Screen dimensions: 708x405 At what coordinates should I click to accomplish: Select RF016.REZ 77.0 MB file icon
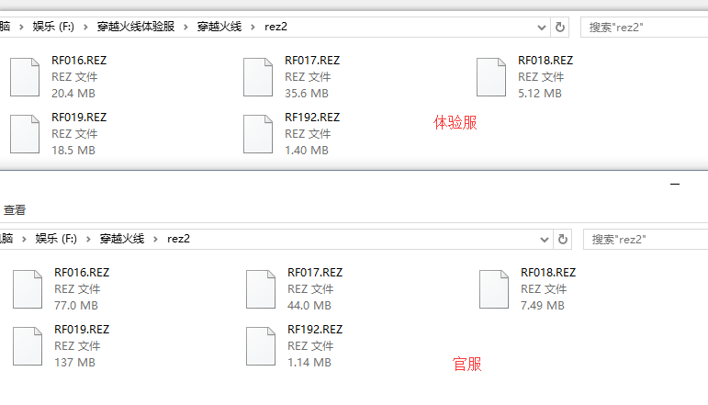[28, 289]
